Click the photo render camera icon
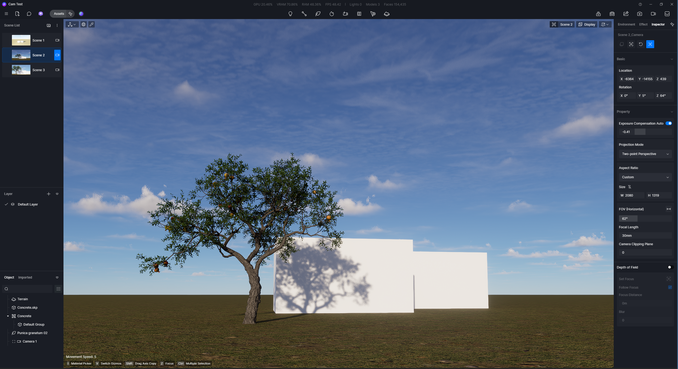The width and height of the screenshot is (678, 369). coord(639,14)
